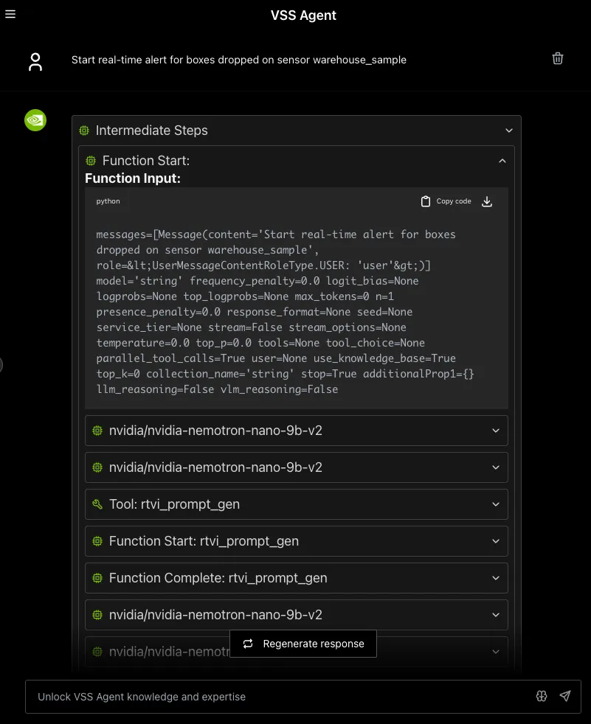Expand Function Complete: rtvi_prompt_gen row

(x=297, y=578)
